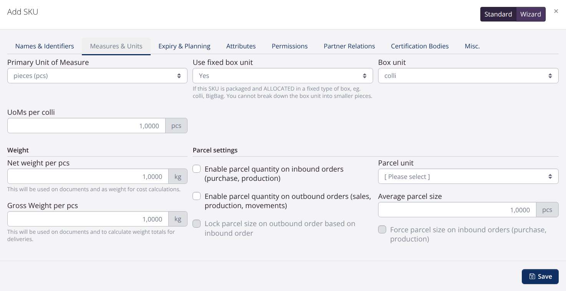The height and width of the screenshot is (291, 566).
Task: Switch to the Permissions tab
Action: coord(289,46)
